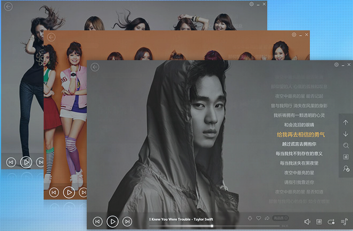Open the picture icon in lyrics side panel
Screen dimensions: 353x231
click(x=346, y=157)
